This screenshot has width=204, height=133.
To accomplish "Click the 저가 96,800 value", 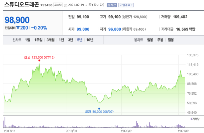I will click(x=115, y=29).
